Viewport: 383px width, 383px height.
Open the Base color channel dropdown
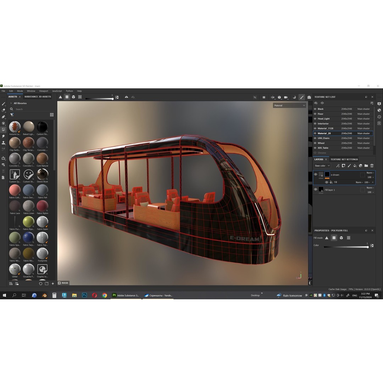coord(322,166)
